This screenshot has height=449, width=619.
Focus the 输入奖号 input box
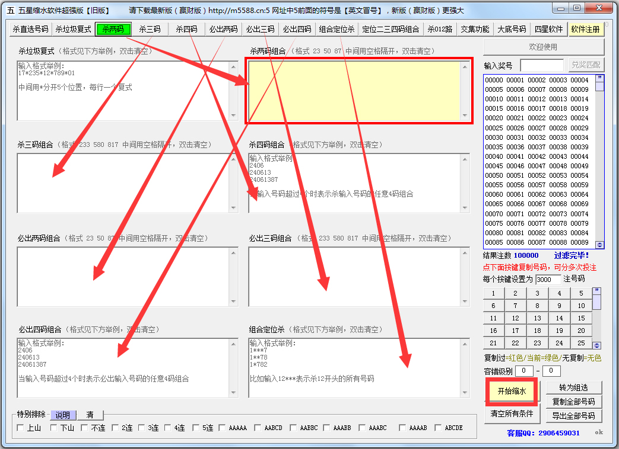(542, 65)
